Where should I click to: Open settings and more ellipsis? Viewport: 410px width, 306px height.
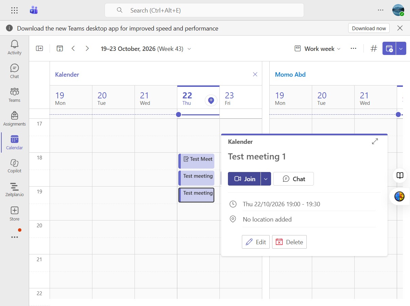pos(380,10)
